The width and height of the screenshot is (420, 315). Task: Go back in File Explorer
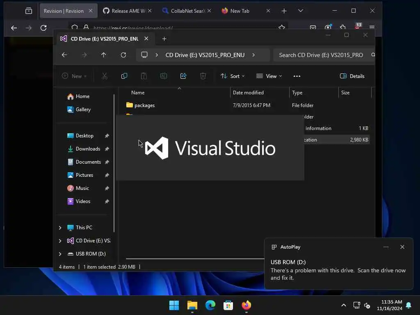(64, 55)
